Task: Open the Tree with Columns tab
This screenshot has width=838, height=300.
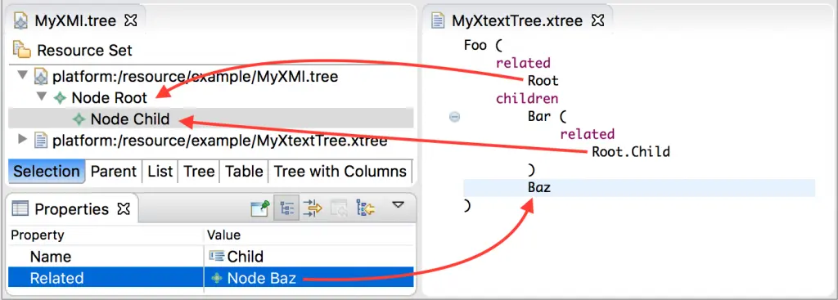Action: point(340,172)
